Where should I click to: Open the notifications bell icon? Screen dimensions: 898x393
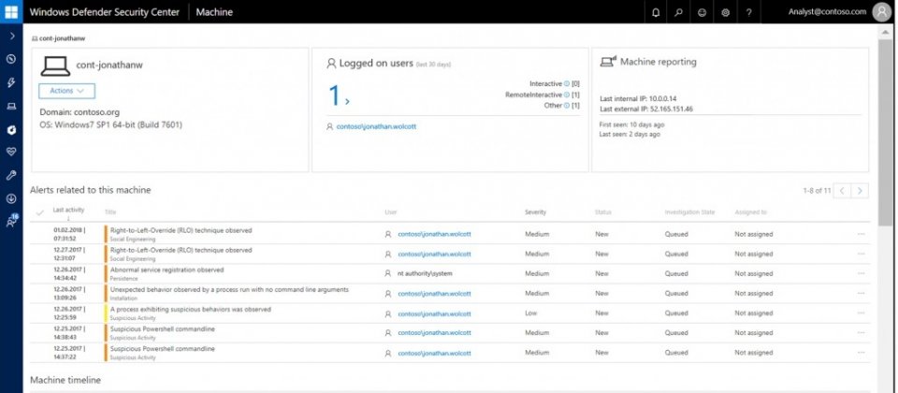pos(656,12)
